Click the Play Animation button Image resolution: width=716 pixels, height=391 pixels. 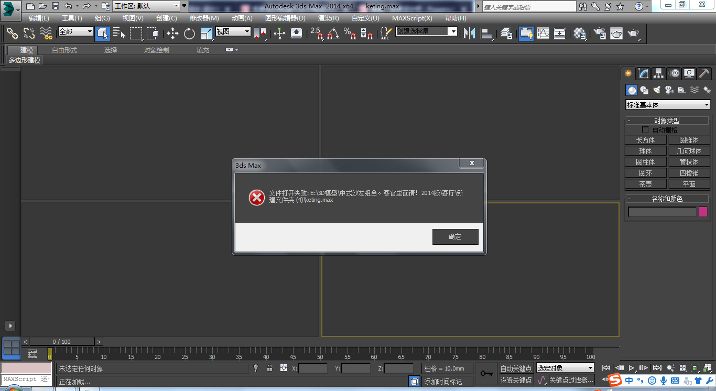(x=632, y=368)
